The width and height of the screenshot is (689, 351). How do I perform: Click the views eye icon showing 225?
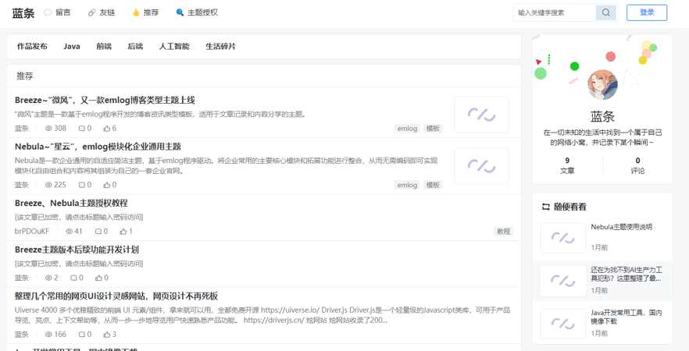pyautogui.click(x=48, y=185)
